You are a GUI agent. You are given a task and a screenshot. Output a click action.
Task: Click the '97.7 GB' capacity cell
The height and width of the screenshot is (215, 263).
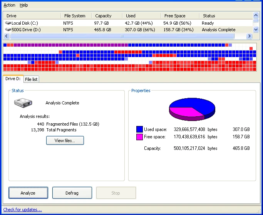(101, 23)
